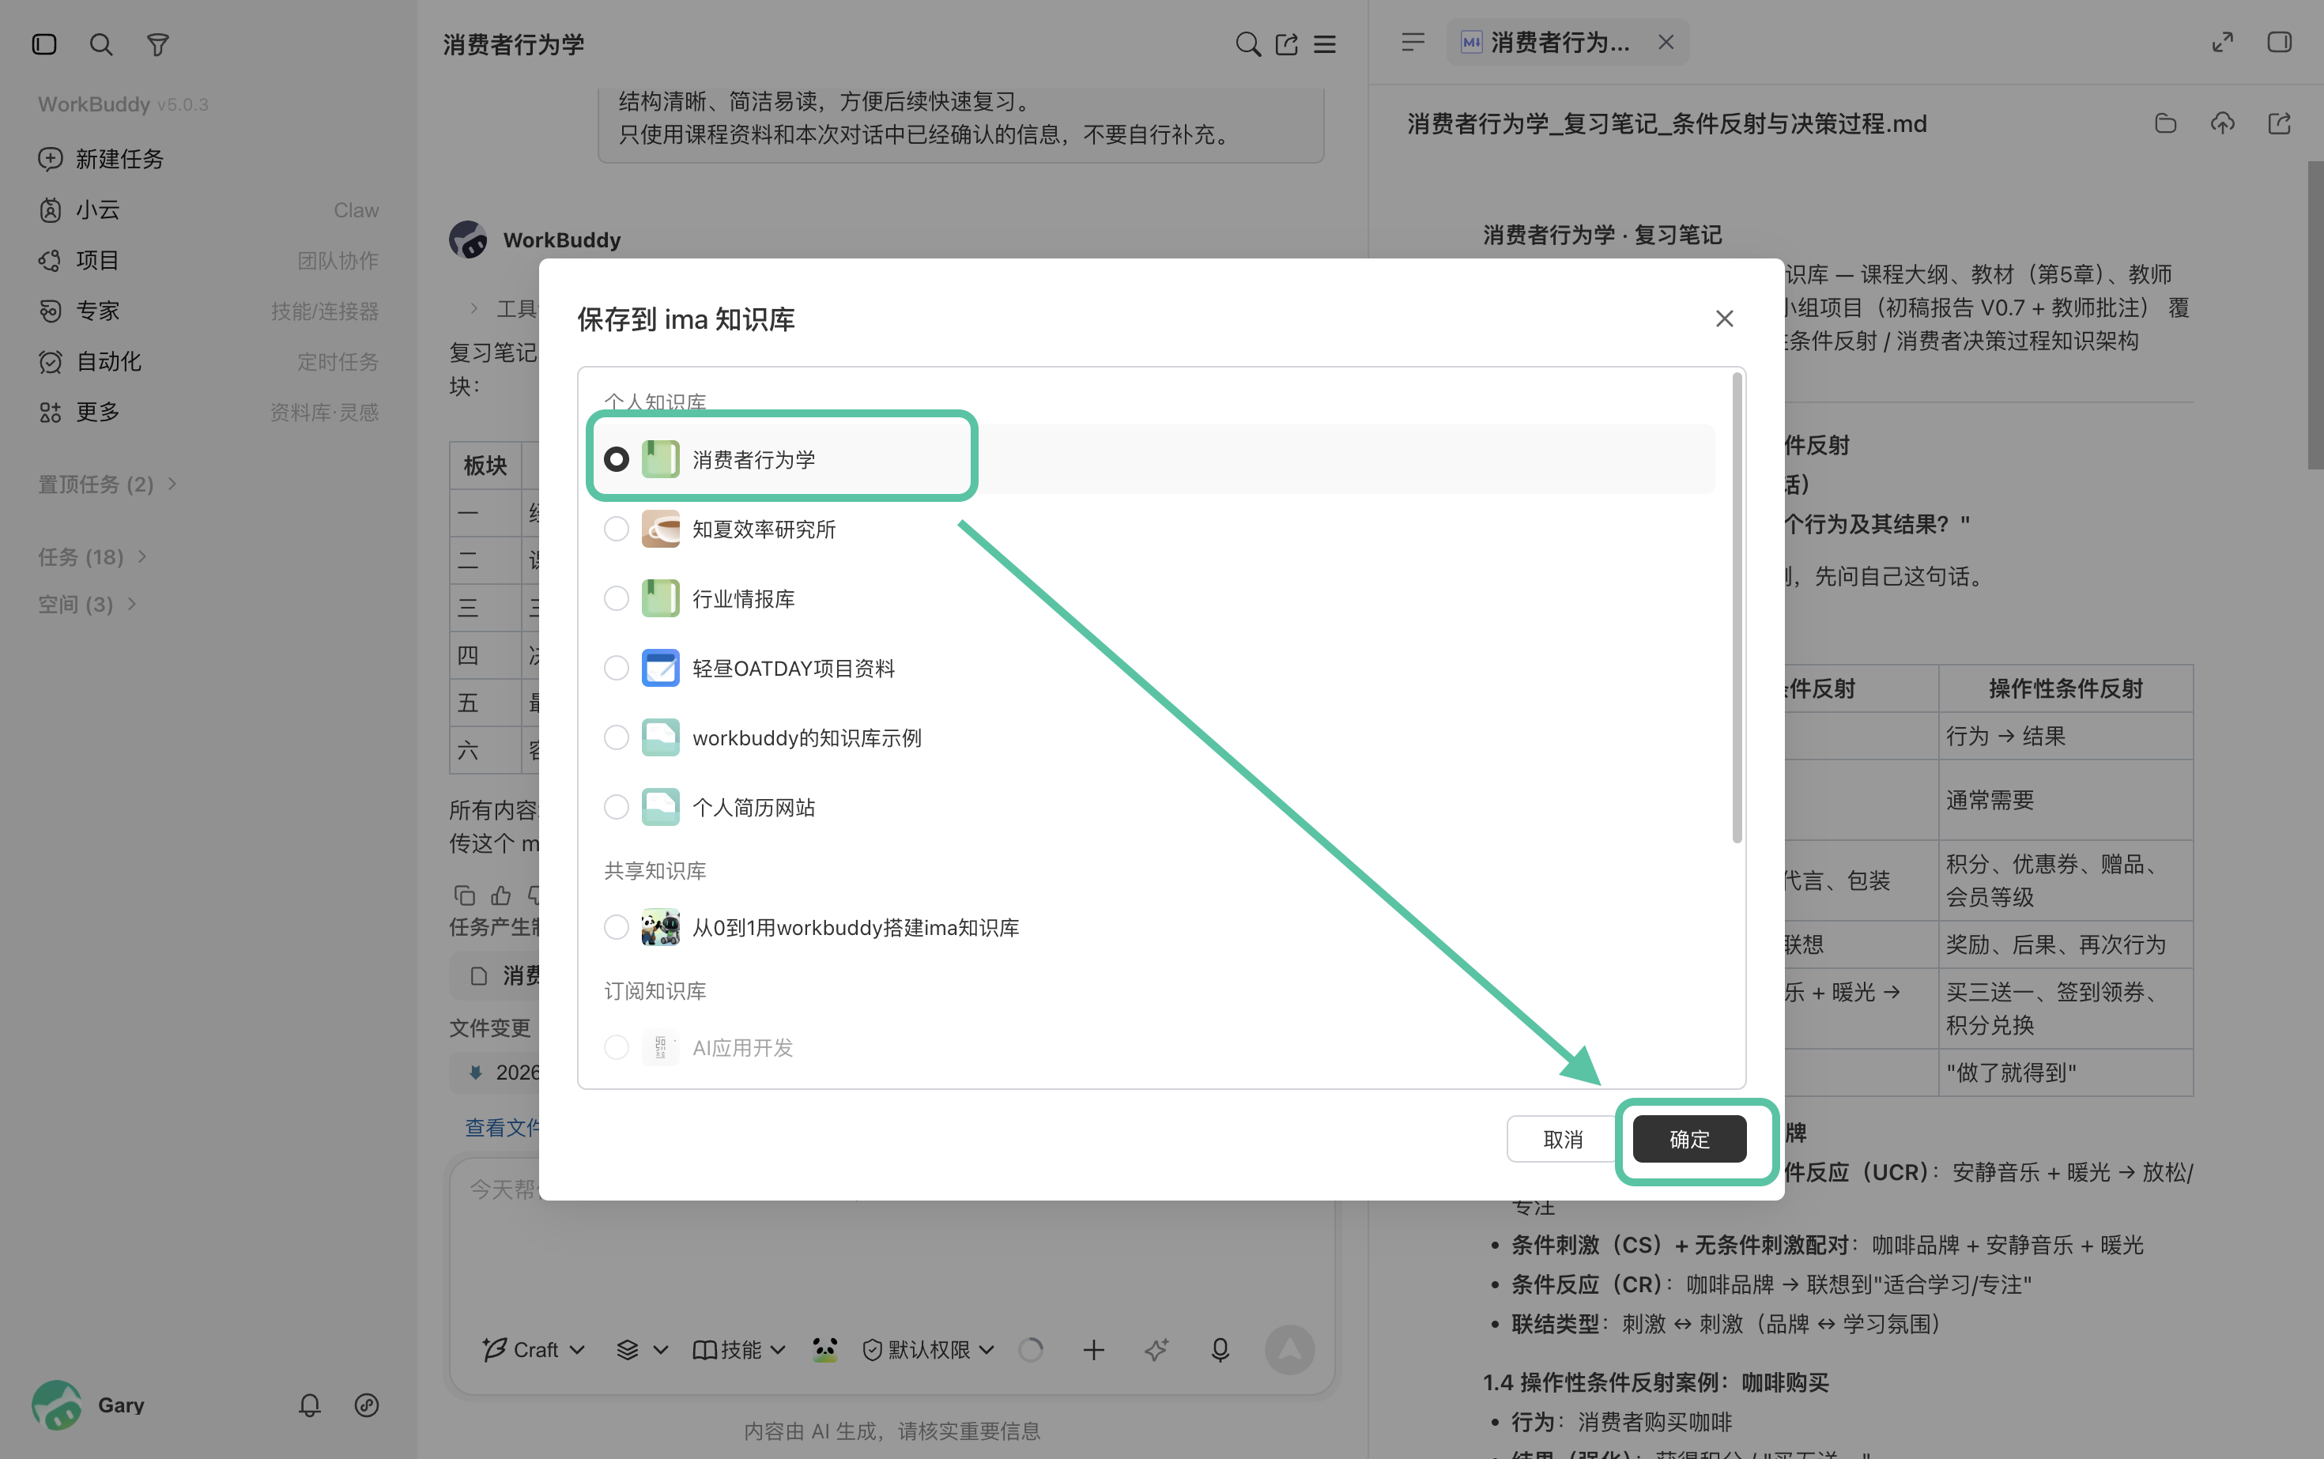
Task: Open notifications bell next to Gary
Action: 310,1405
